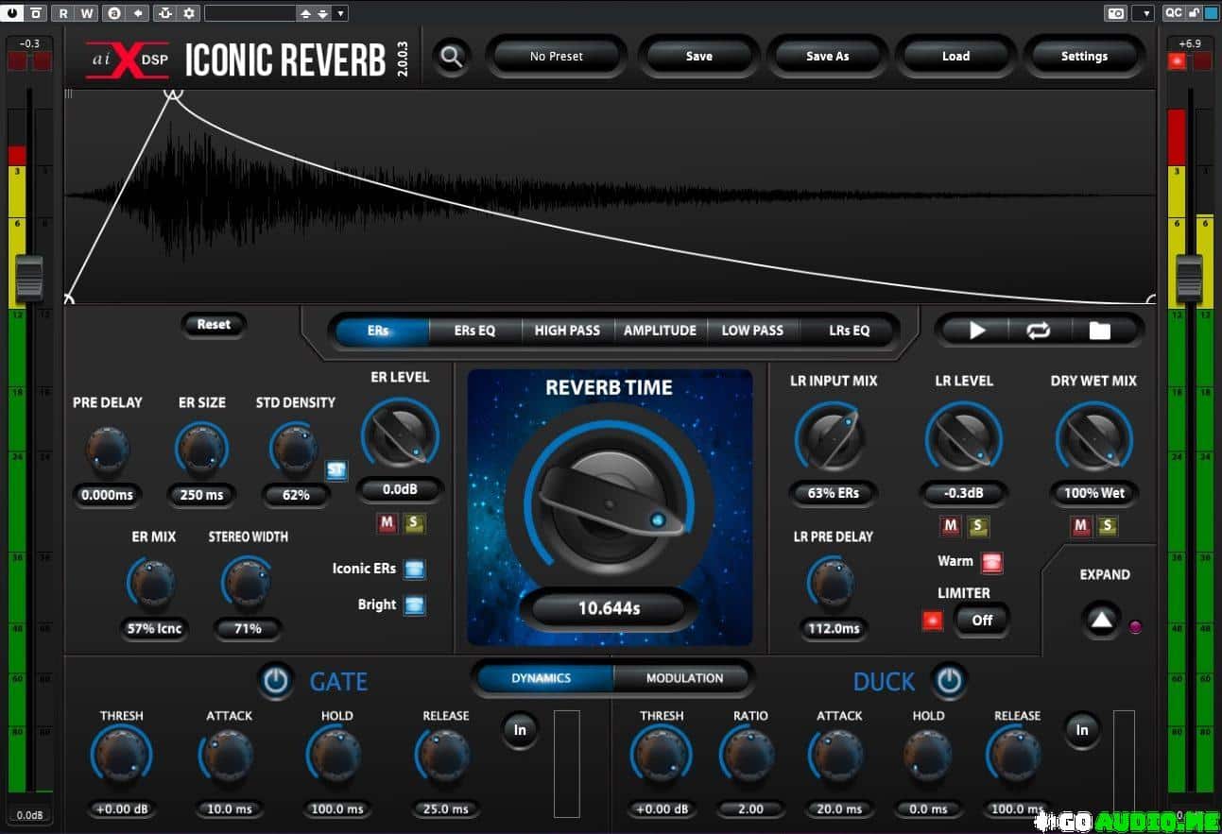
Task: Mute ER Level with its M button
Action: coord(387,523)
